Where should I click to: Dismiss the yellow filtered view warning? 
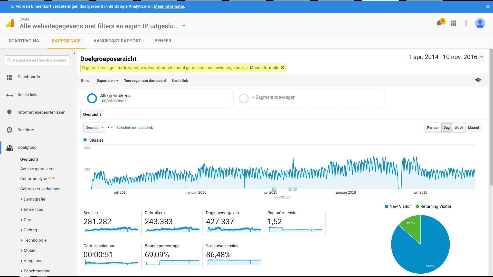click(x=282, y=67)
